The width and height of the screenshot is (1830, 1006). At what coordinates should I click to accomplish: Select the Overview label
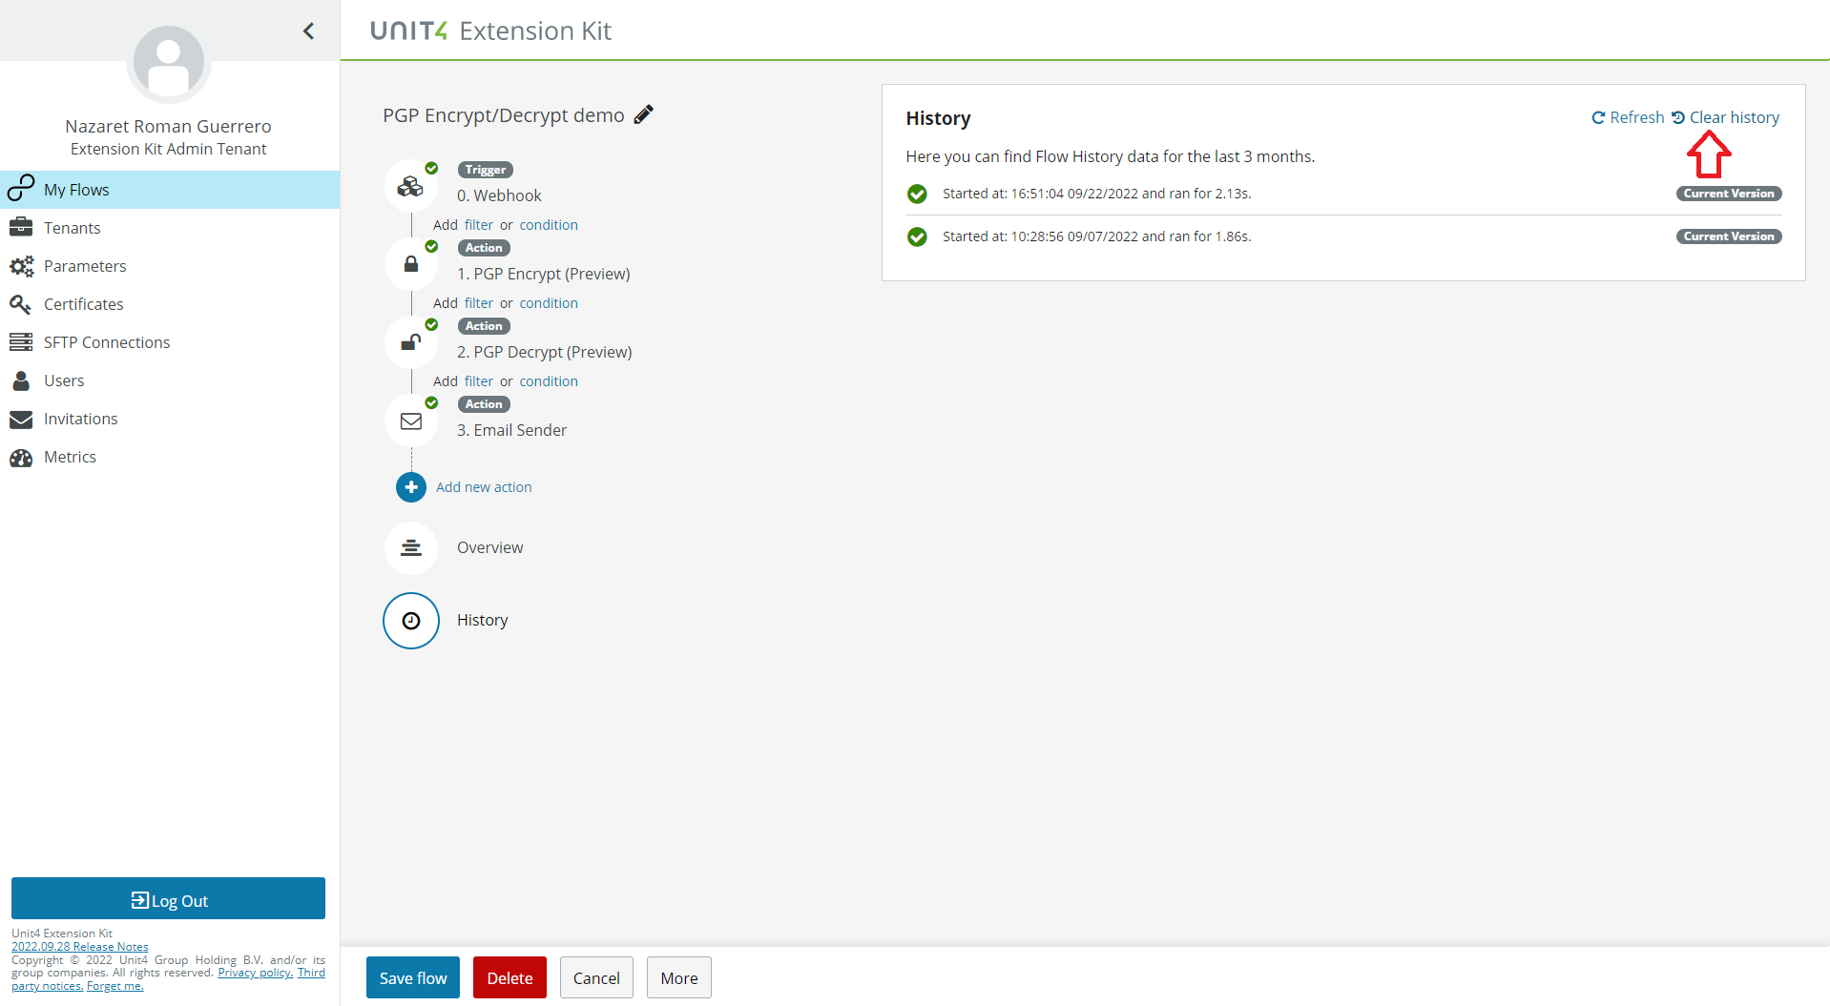[x=490, y=547]
